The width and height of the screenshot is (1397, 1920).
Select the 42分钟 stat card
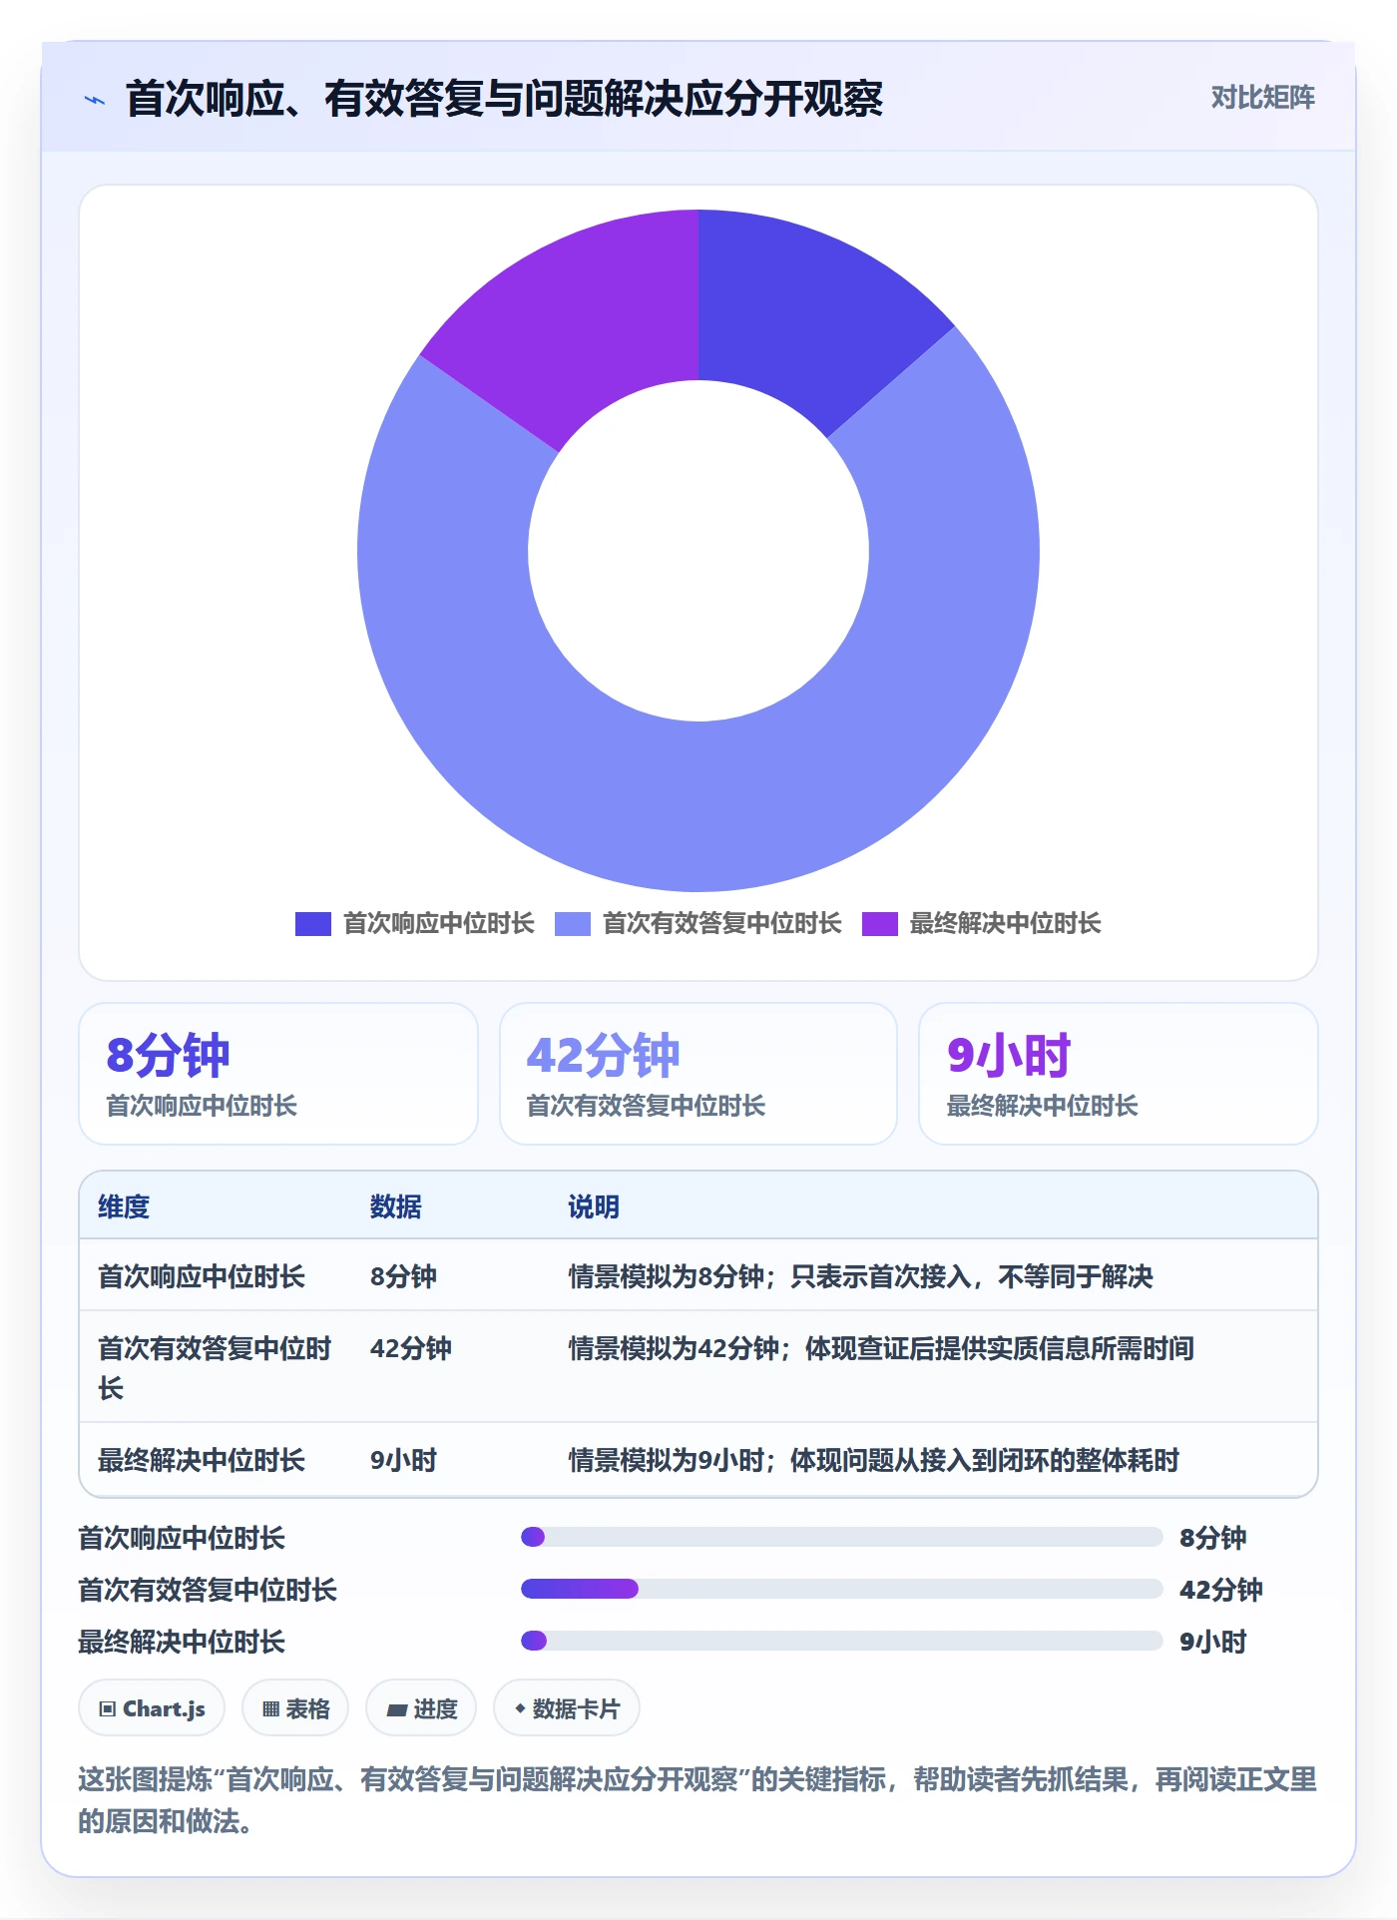pos(698,1074)
